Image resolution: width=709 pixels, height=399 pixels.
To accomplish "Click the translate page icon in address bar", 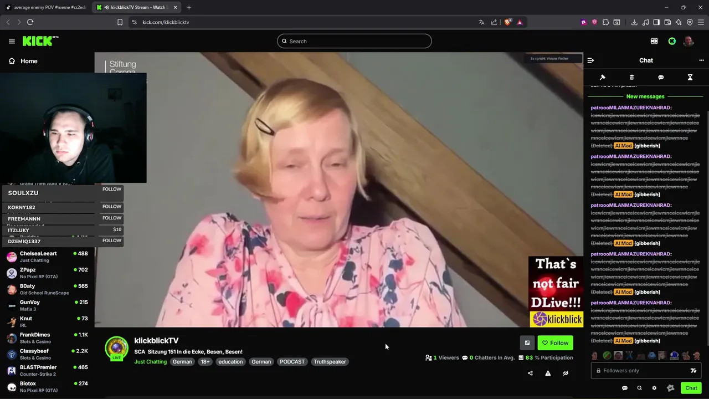I will pyautogui.click(x=481, y=22).
